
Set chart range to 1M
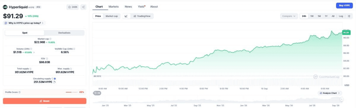319,16
